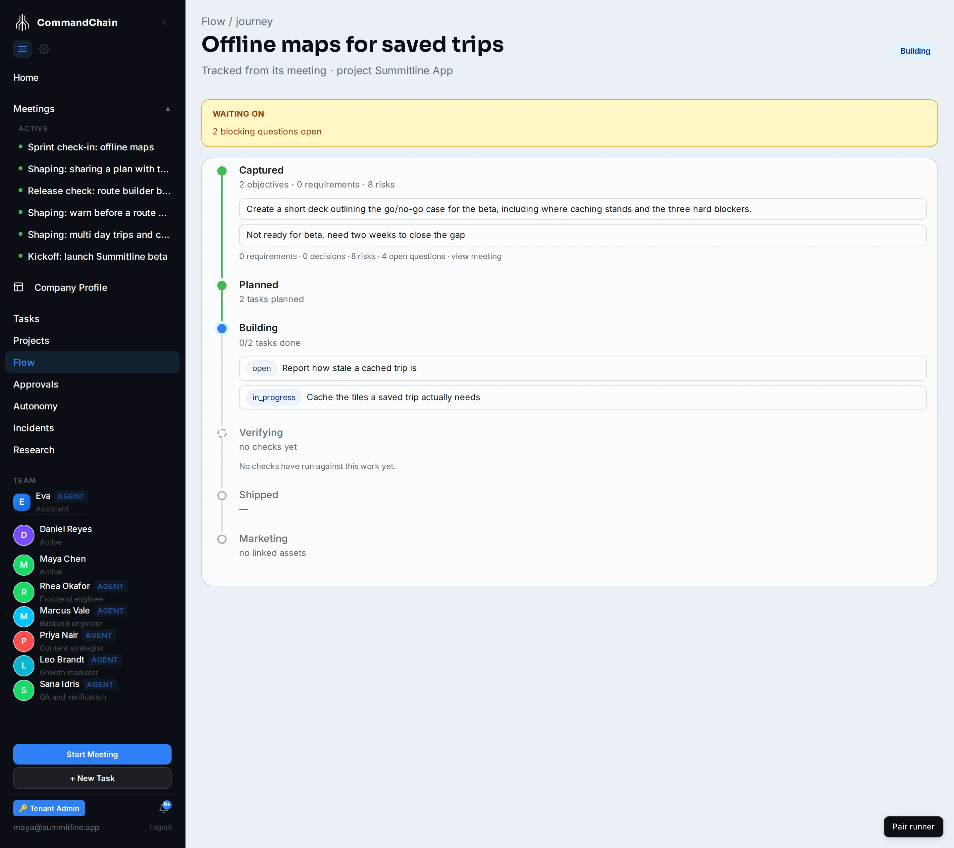The image size is (954, 848).
Task: Click the CommandChain logo icon
Action: point(22,23)
